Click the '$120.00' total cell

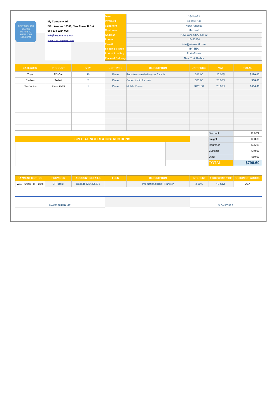pos(247,74)
